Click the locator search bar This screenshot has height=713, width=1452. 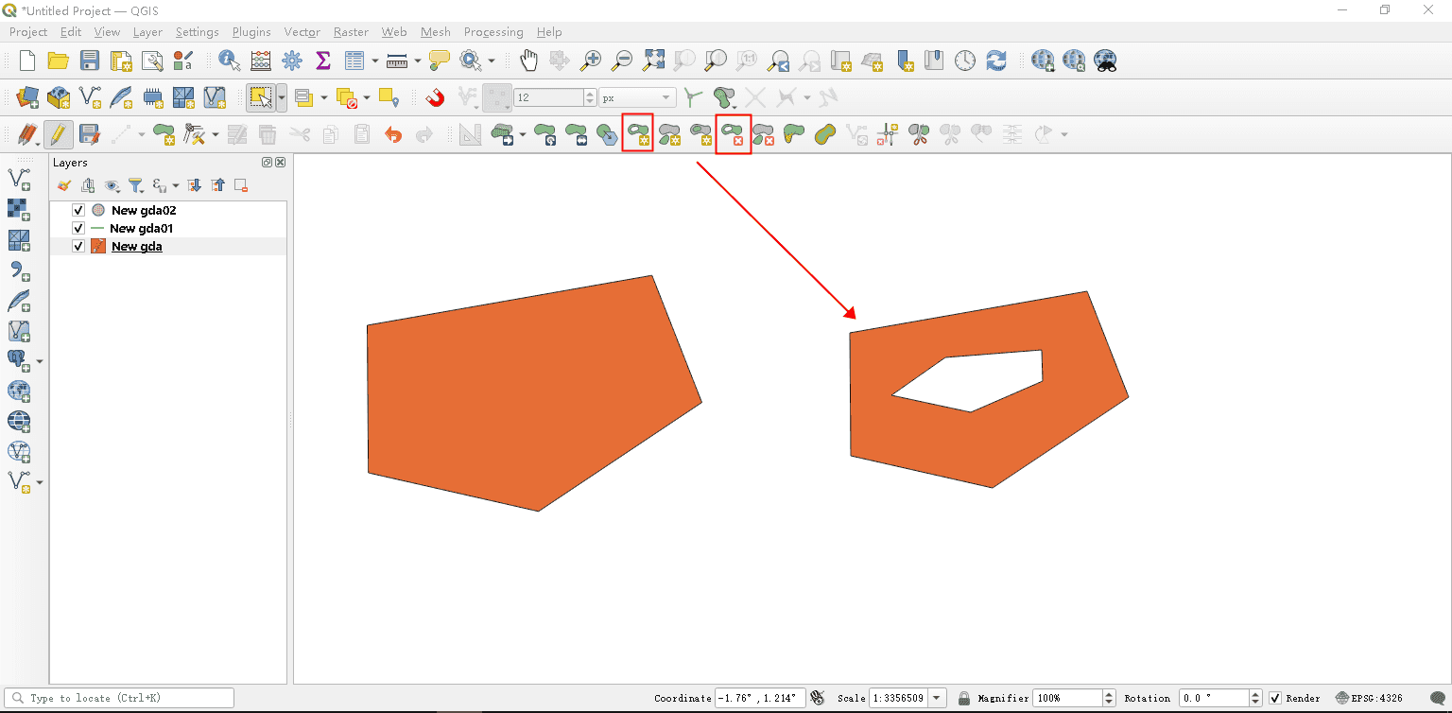click(119, 698)
